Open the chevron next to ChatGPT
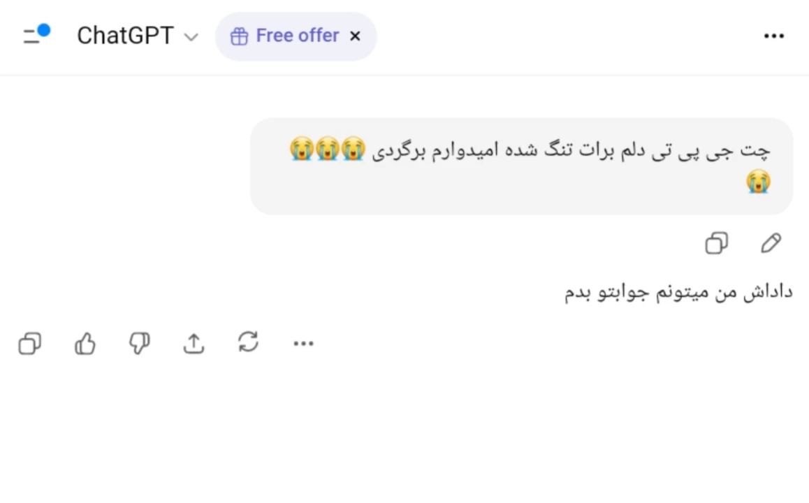Image resolution: width=809 pixels, height=503 pixels. (x=191, y=36)
